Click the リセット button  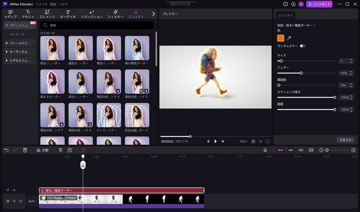(x=345, y=140)
